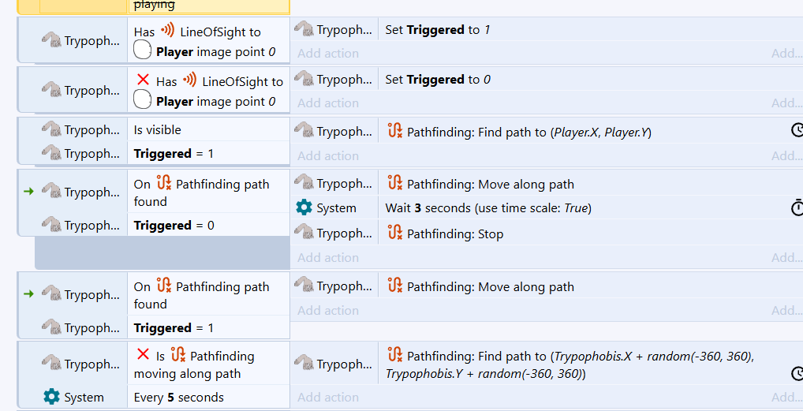Click the timer icon on the Wait 3 seconds row
This screenshot has height=411, width=803.
(x=797, y=207)
